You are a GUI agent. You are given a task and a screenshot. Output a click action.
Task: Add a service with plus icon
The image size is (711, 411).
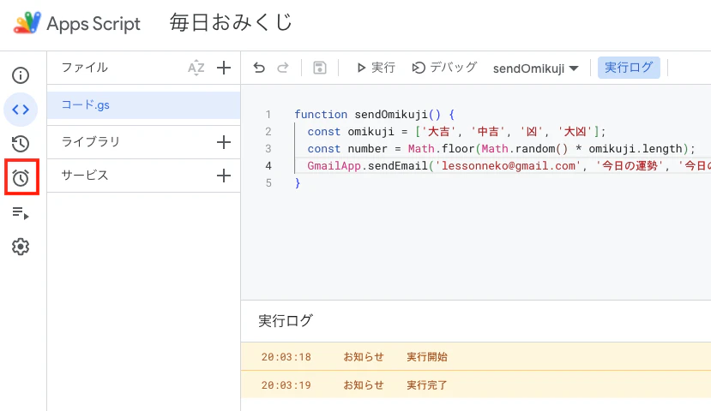click(x=224, y=176)
